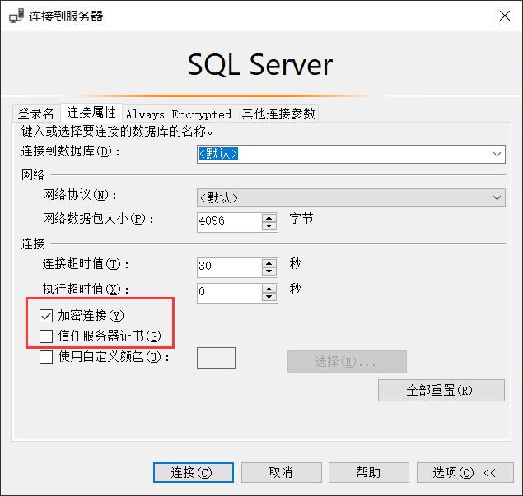This screenshot has width=523, height=496.
Task: Enable the 信任服务器证书 checkbox
Action: click(x=46, y=336)
